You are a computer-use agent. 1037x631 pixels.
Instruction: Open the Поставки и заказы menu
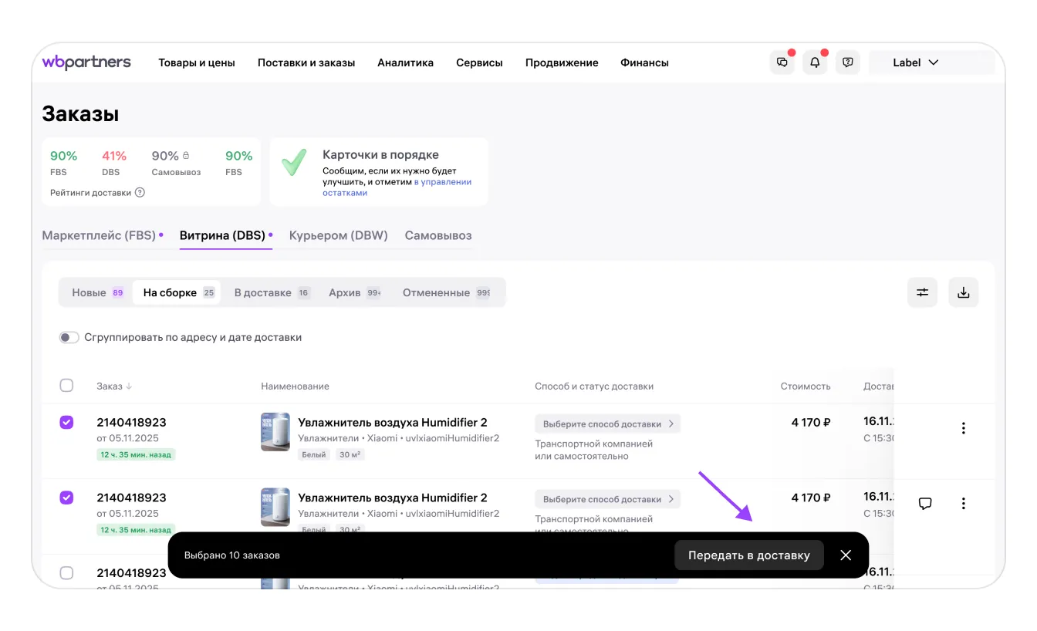pyautogui.click(x=306, y=62)
